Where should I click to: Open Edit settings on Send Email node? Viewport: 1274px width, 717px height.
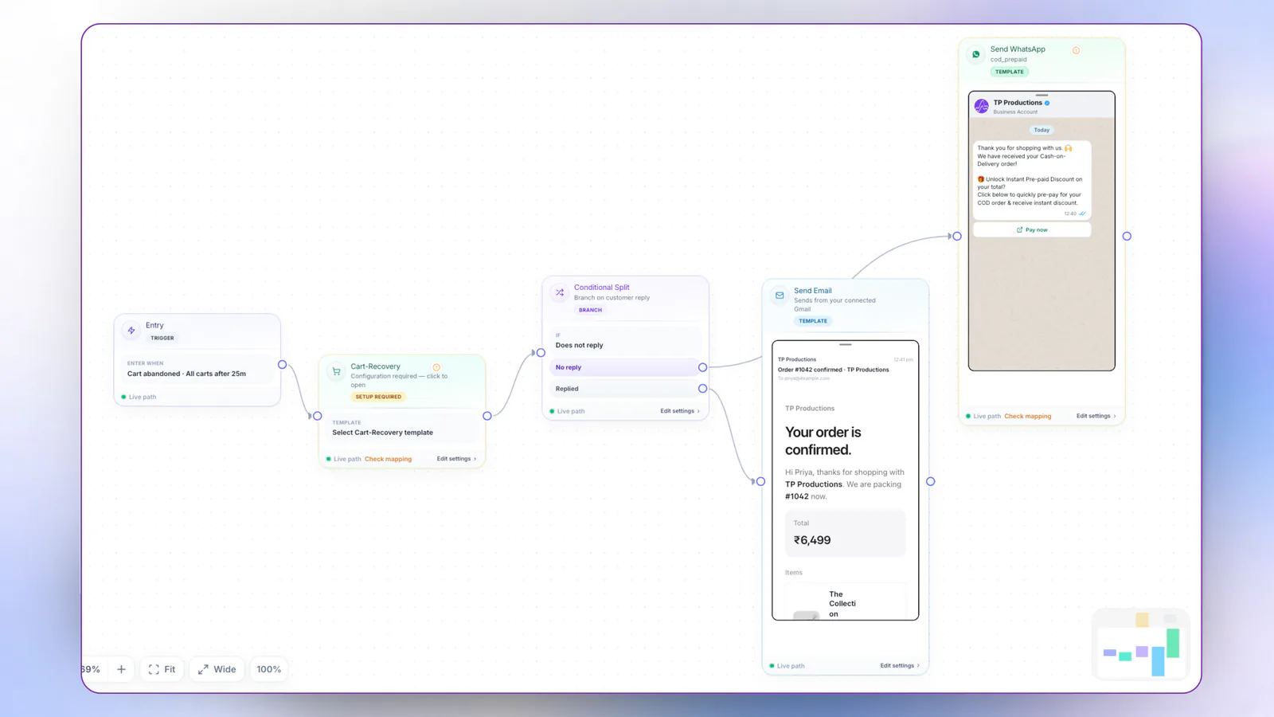tap(900, 666)
